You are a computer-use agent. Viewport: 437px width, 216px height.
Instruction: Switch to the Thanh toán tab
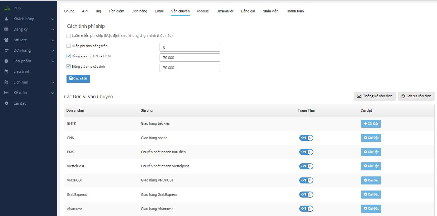pos(295,11)
